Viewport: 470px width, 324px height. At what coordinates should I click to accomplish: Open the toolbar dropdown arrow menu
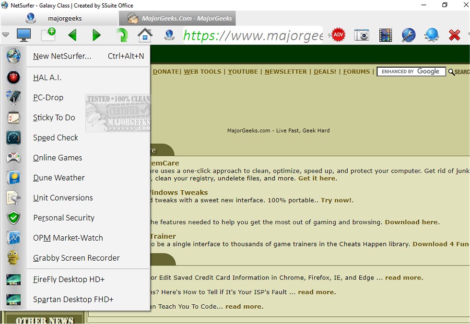click(x=5, y=35)
